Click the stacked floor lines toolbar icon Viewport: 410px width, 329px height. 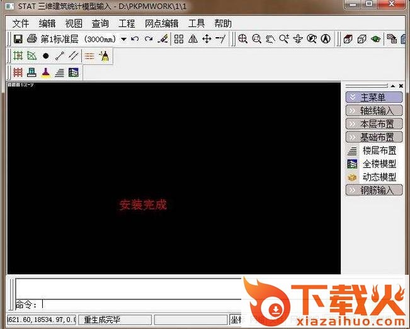(x=60, y=72)
